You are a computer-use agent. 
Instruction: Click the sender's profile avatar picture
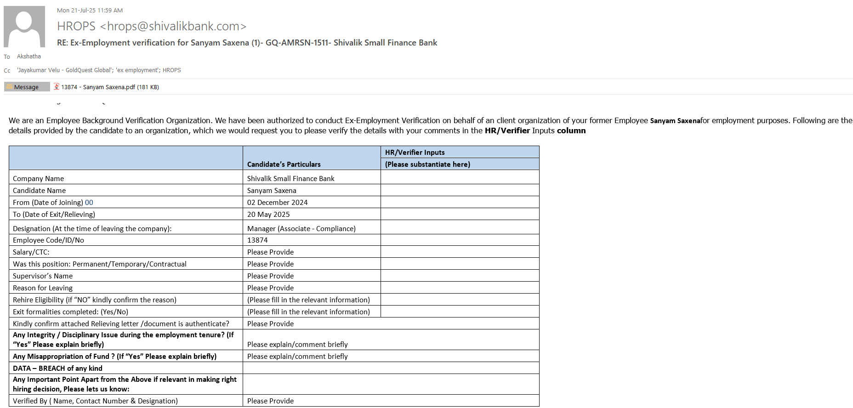[24, 27]
